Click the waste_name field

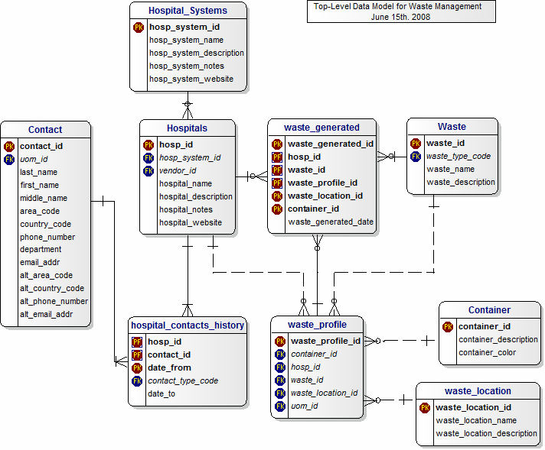(450, 170)
